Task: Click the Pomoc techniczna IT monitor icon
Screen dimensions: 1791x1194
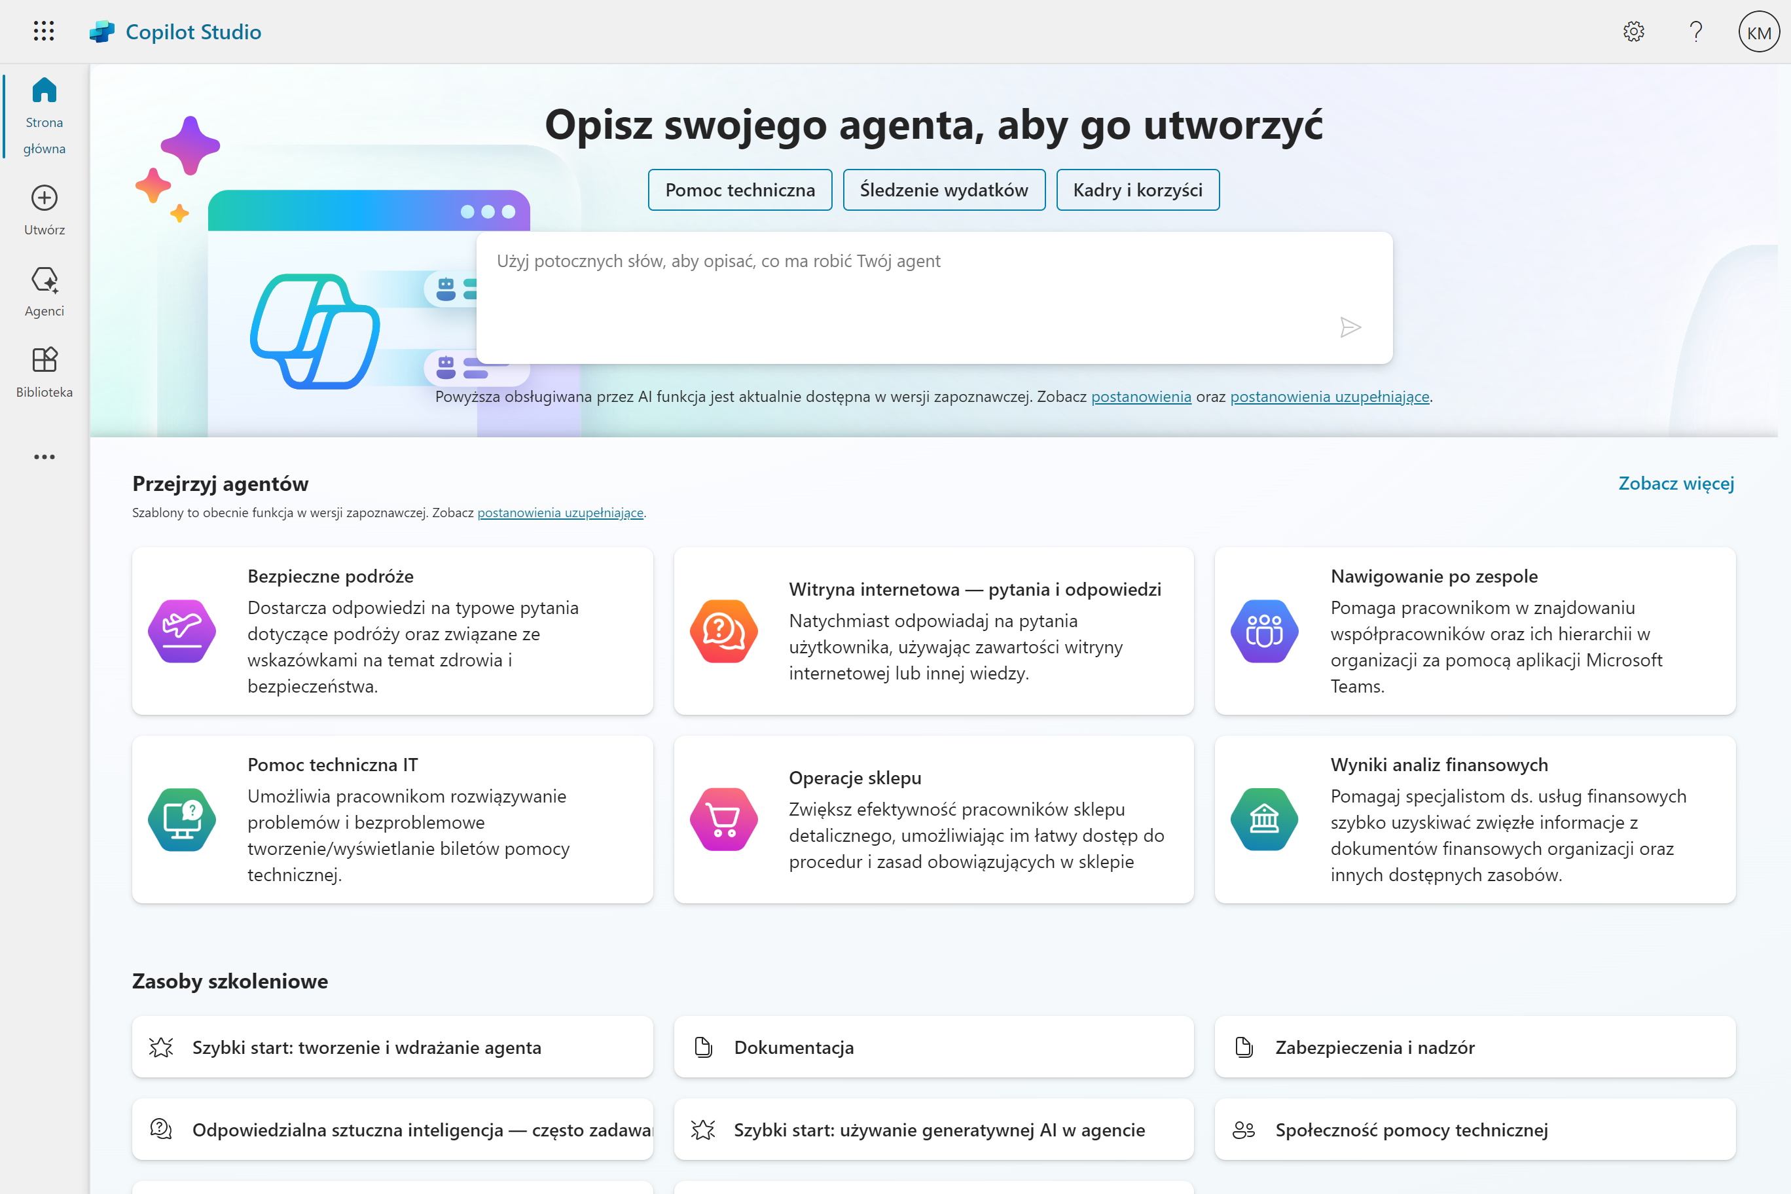Action: tap(182, 820)
